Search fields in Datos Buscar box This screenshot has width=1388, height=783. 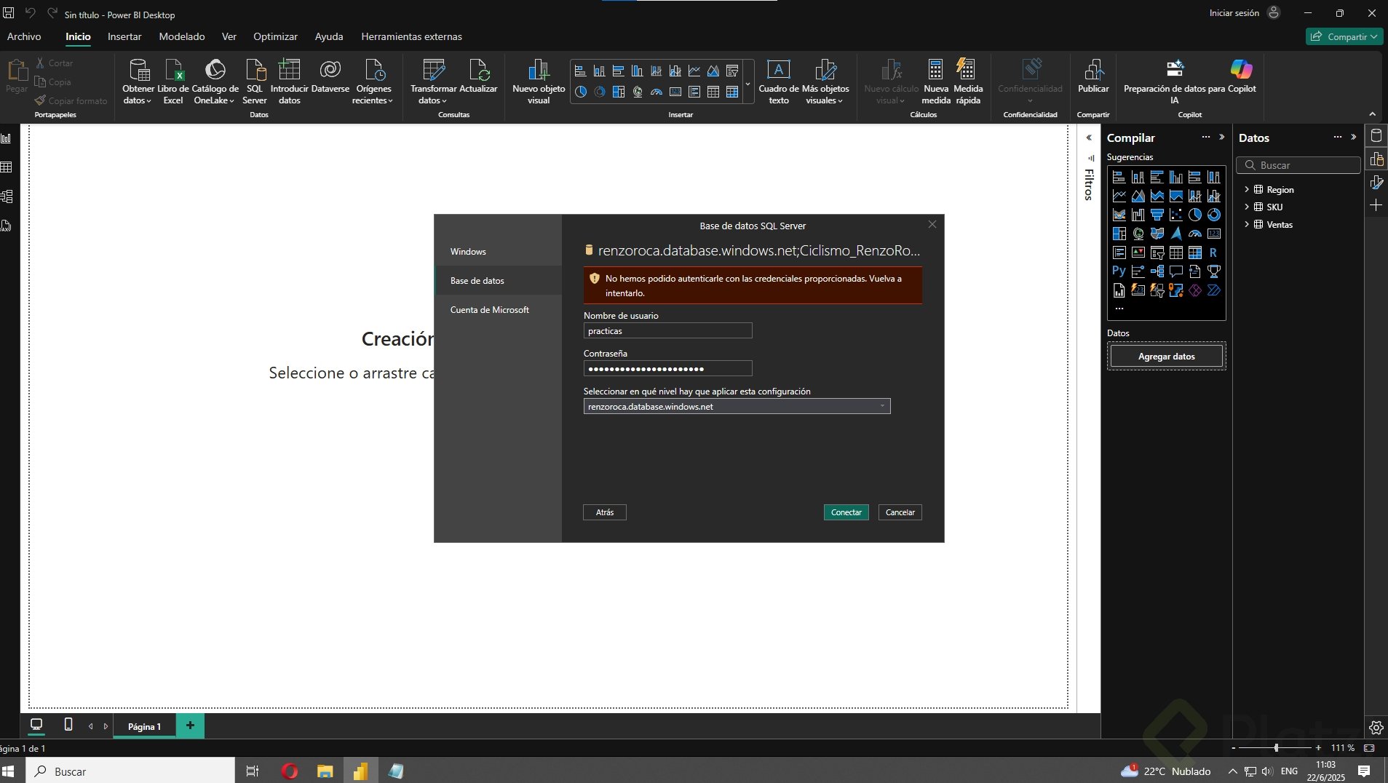pos(1298,165)
